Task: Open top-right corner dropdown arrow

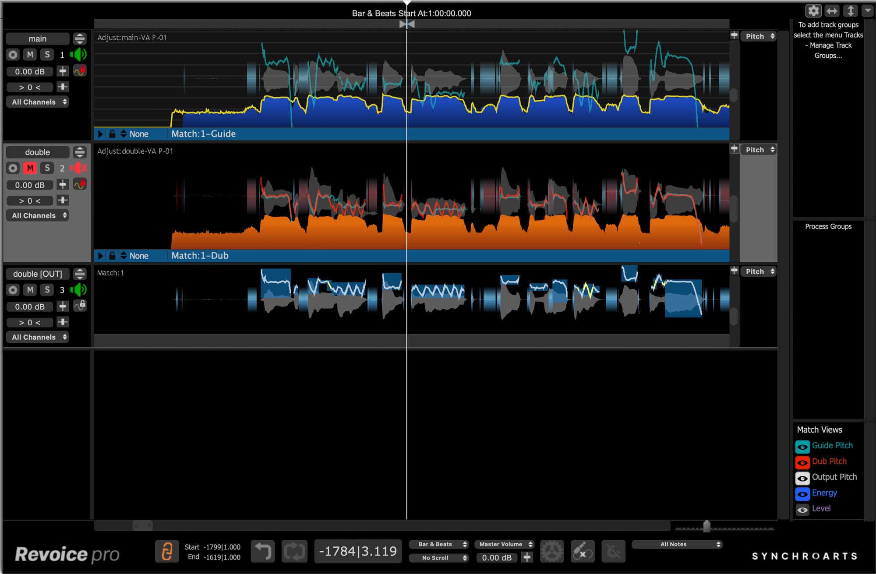Action: pyautogui.click(x=868, y=11)
